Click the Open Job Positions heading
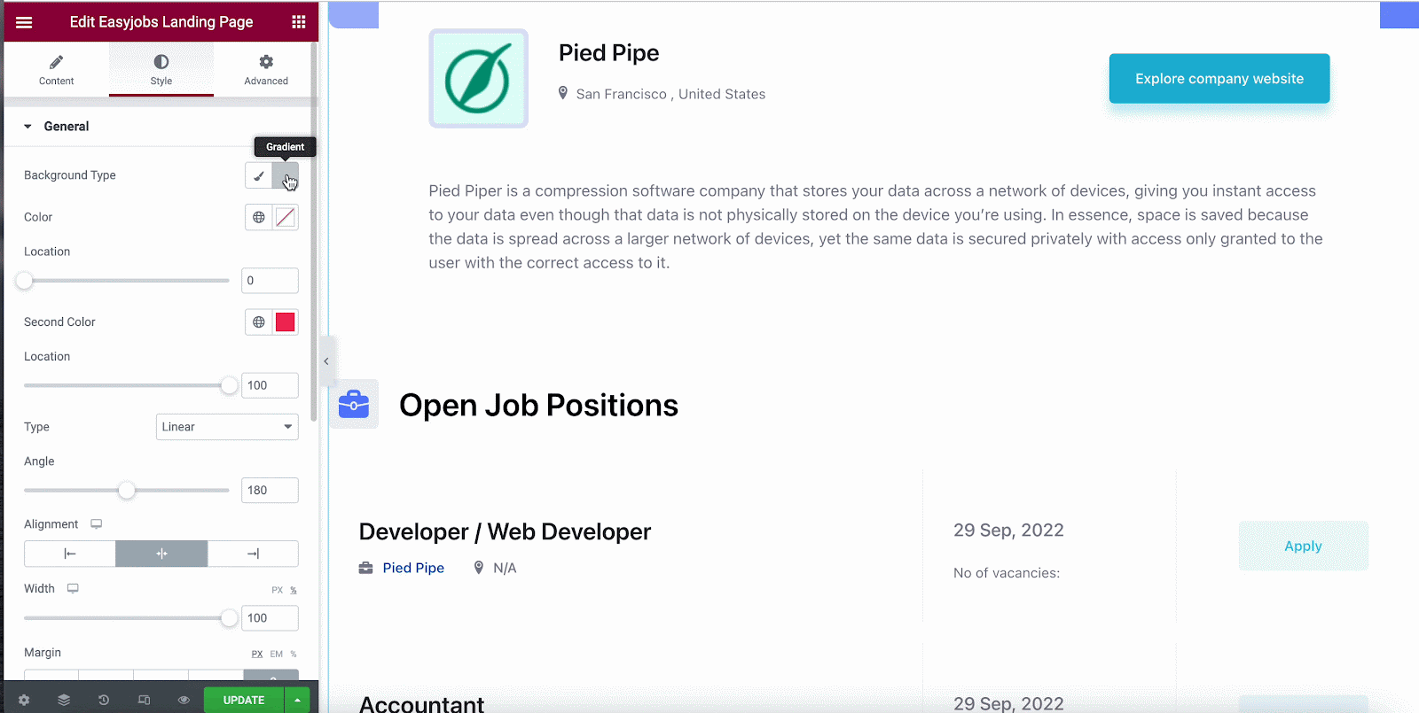This screenshot has width=1419, height=713. point(538,405)
